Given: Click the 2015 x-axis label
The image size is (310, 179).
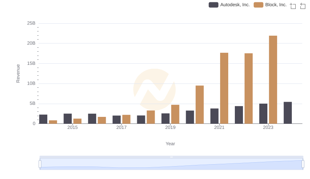Looking at the screenshot, I should pos(72,127).
